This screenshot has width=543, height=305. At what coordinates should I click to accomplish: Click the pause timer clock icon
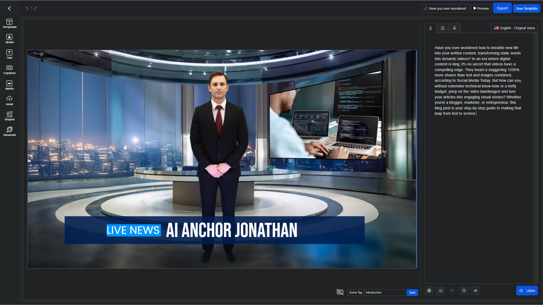464,291
